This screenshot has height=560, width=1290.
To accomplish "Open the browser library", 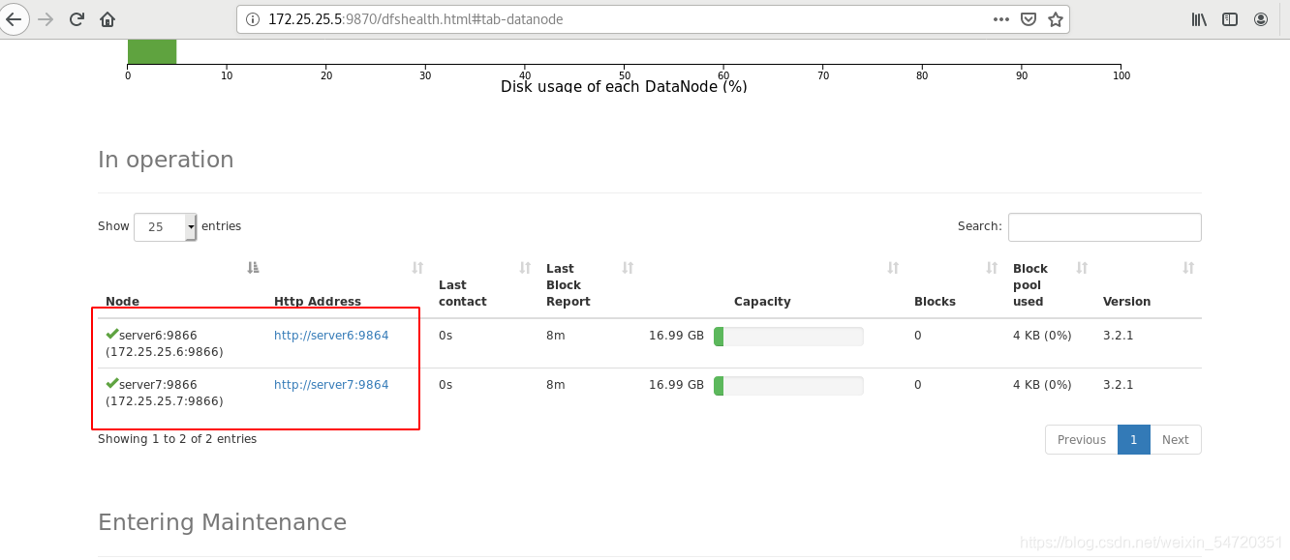I will click(1199, 19).
